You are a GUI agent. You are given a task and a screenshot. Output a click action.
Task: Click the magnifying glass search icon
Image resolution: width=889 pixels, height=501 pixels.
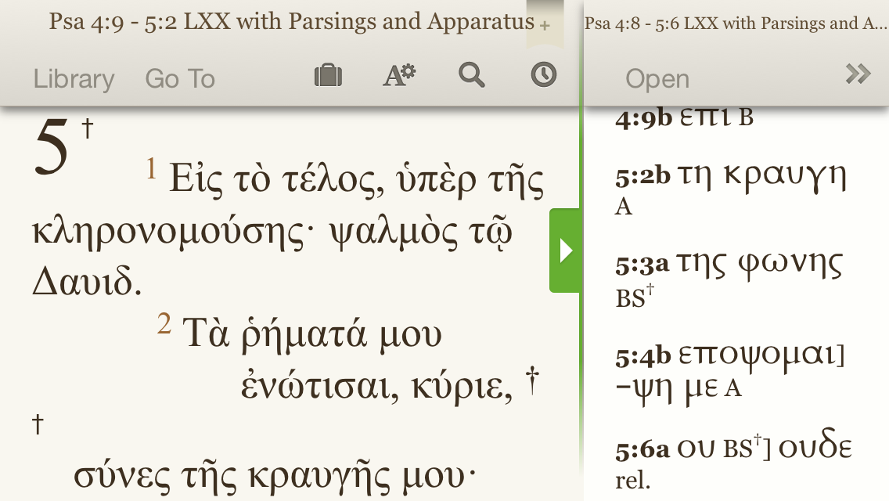click(471, 76)
